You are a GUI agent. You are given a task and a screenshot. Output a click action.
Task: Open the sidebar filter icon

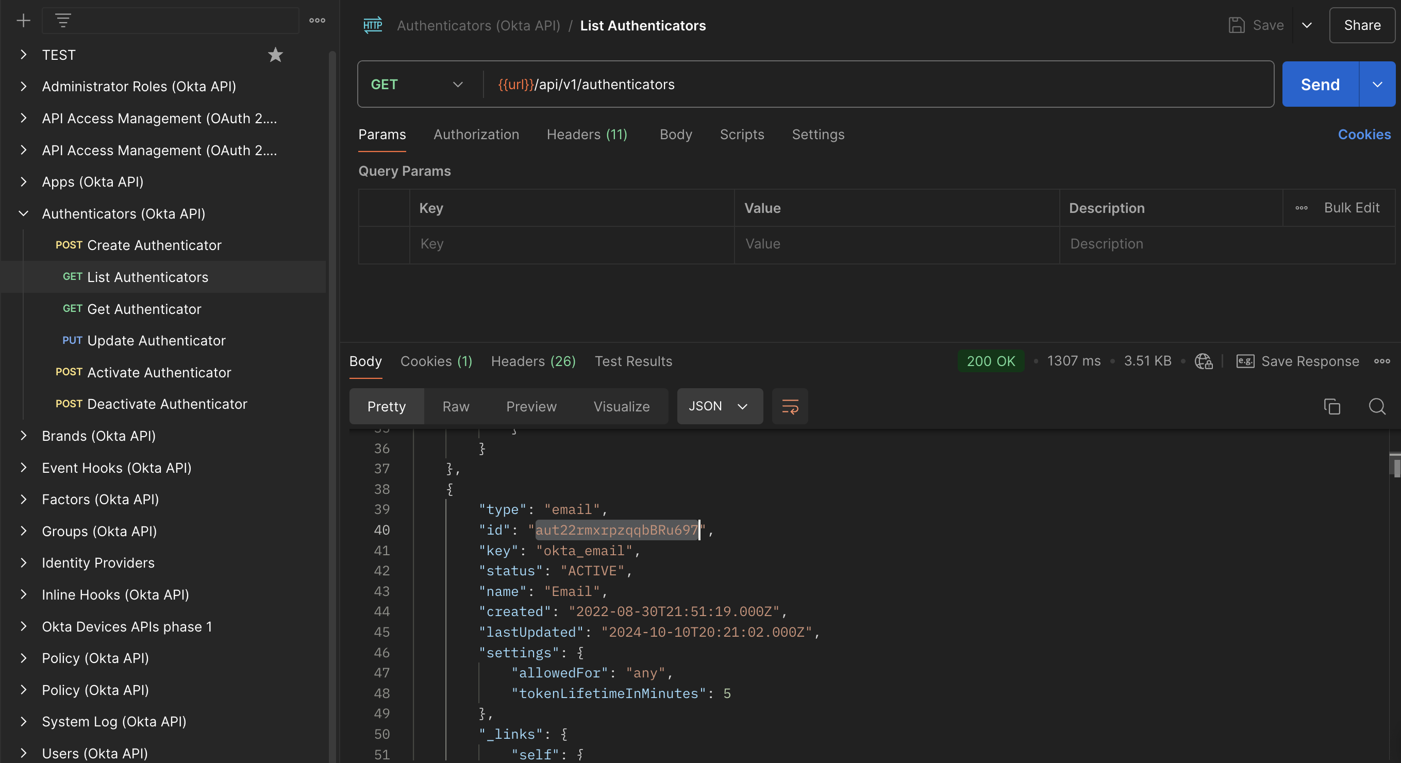[x=63, y=20]
